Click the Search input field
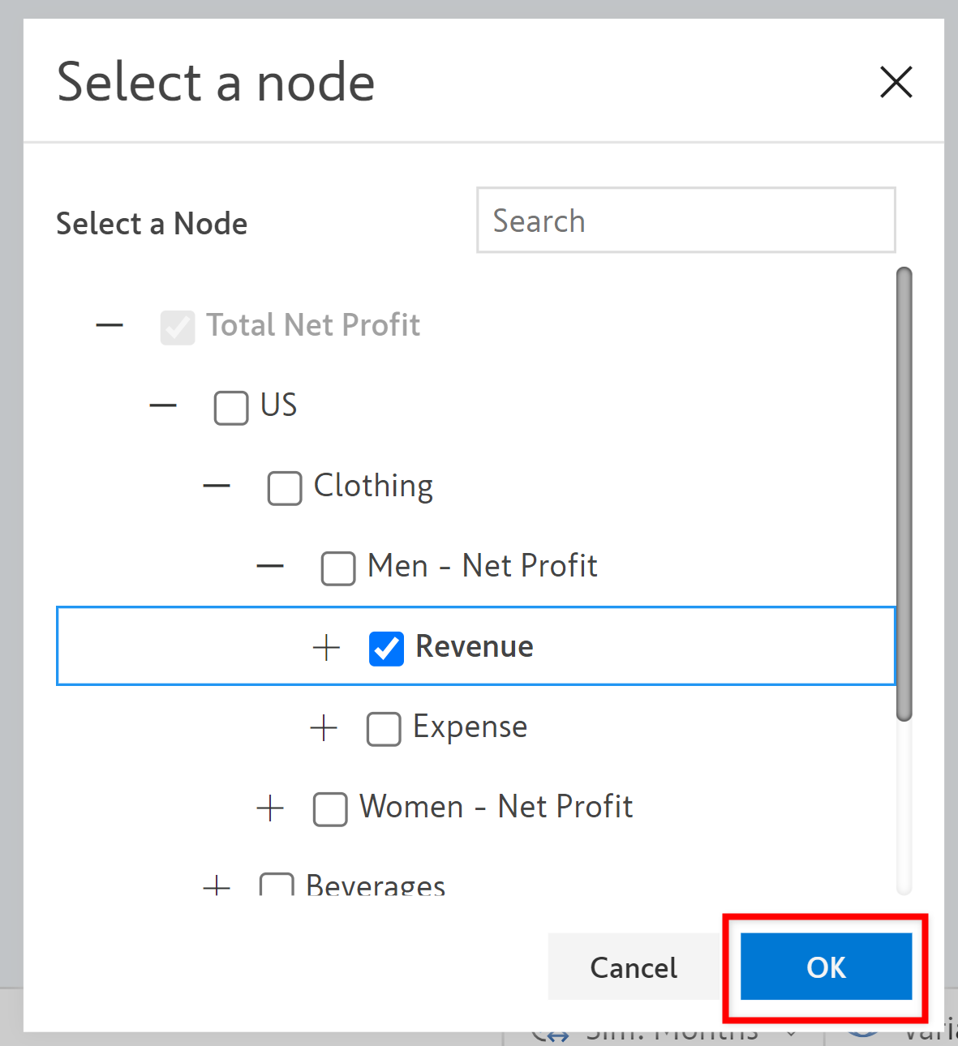This screenshot has width=958, height=1046. (685, 221)
